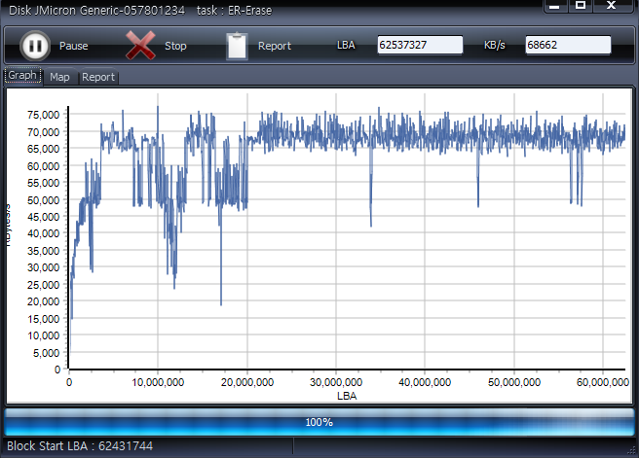This screenshot has width=639, height=458.
Task: Click the round Pause icon
Action: [x=35, y=46]
